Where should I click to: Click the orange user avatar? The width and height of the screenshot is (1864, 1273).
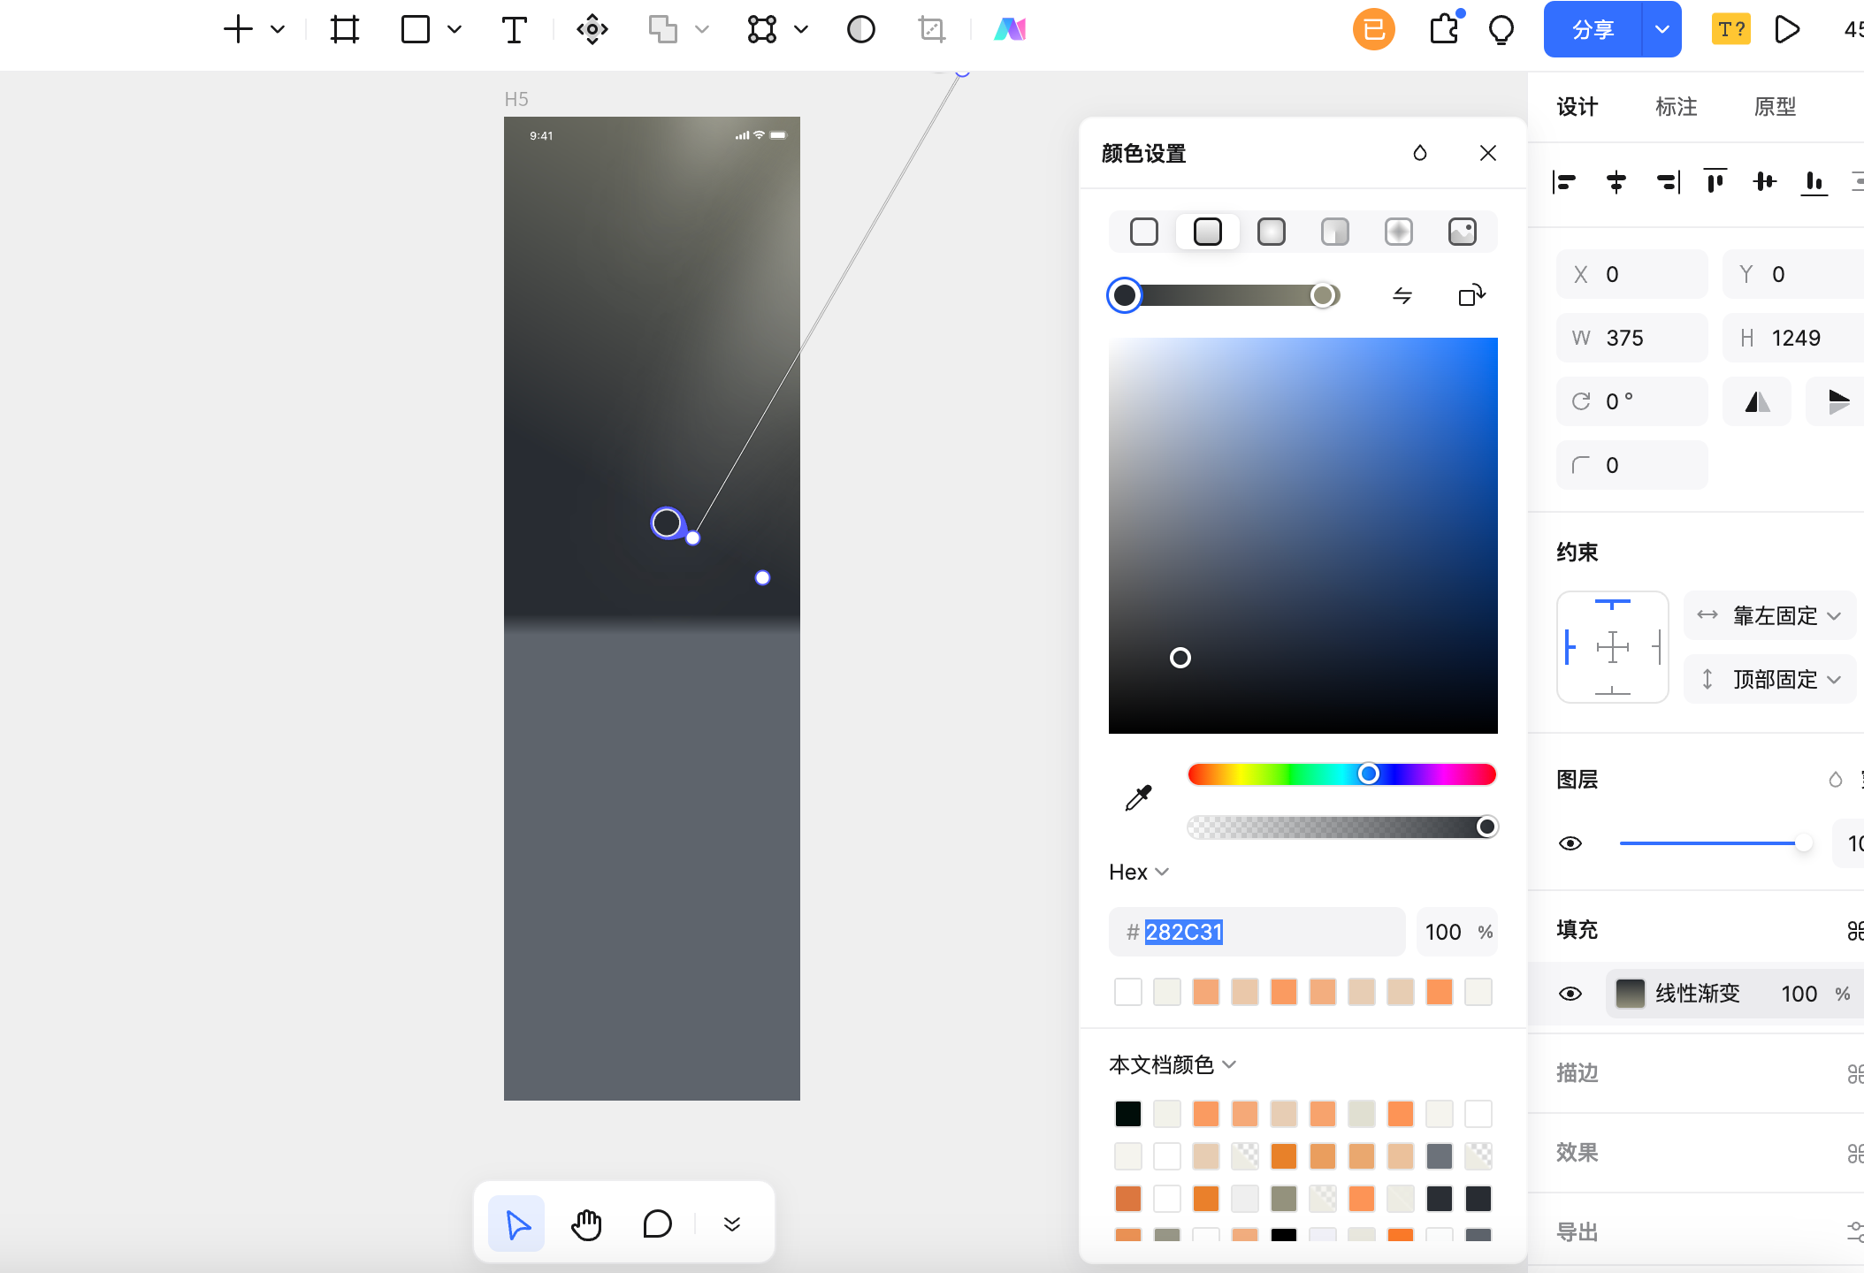tap(1373, 29)
